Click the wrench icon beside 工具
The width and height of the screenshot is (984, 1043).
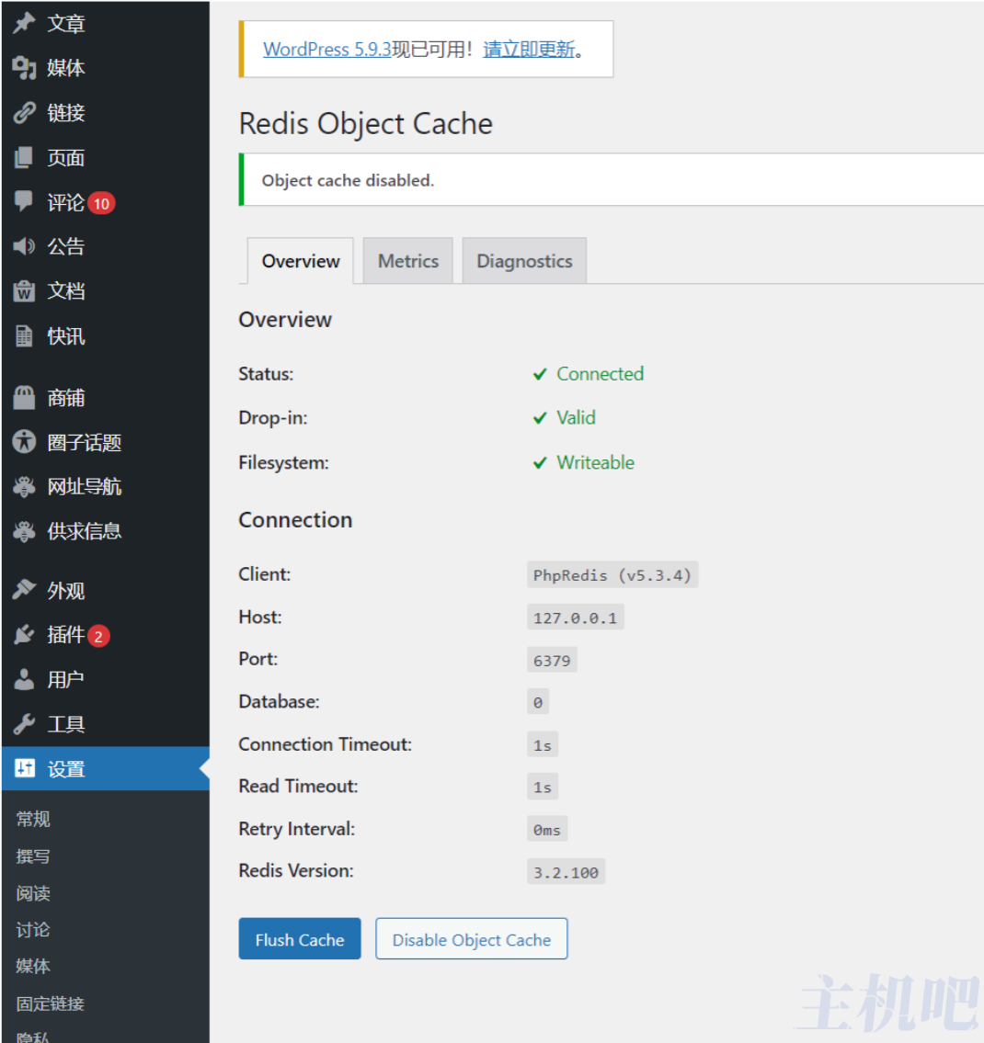coord(24,724)
